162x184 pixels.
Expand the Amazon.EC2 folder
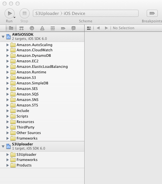pos(8,61)
